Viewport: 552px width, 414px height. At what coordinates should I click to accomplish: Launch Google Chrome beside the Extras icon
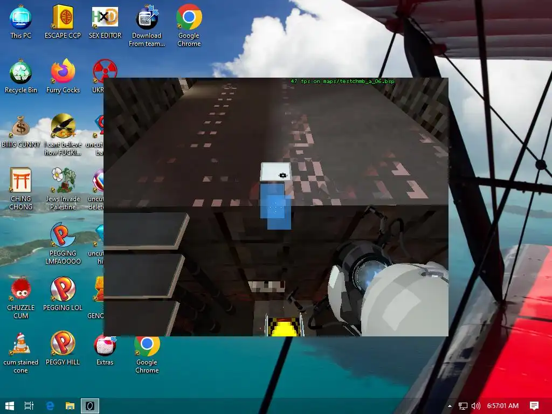(x=147, y=355)
